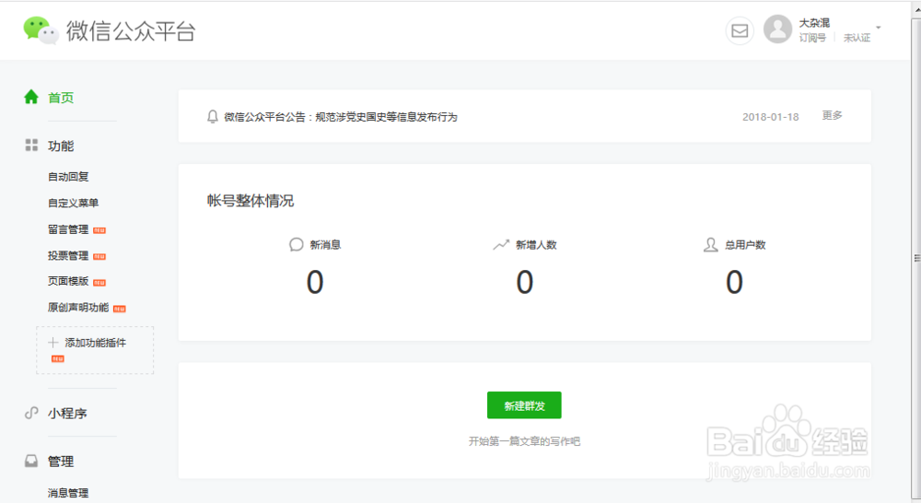The width and height of the screenshot is (921, 503).
Task: Click the 未认证 status label
Action: click(857, 38)
